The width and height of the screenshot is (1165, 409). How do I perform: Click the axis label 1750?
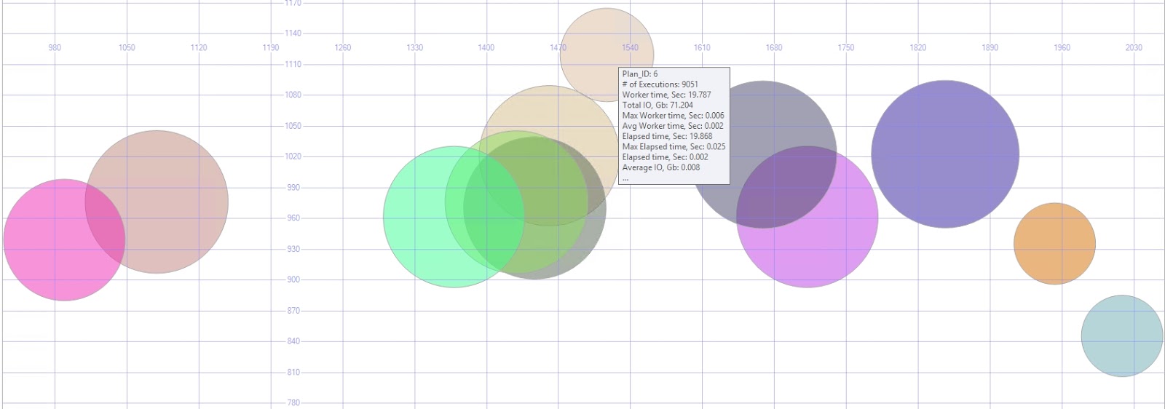(846, 48)
